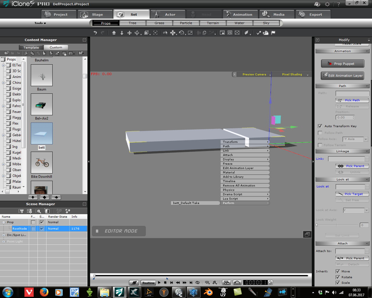Switch to the Actor tab

(x=167, y=15)
